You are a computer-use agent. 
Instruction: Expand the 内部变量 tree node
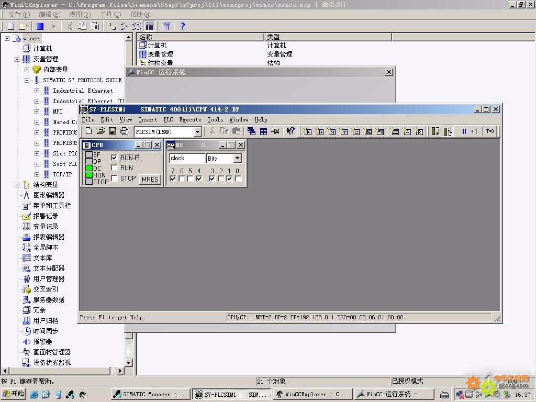(27, 70)
